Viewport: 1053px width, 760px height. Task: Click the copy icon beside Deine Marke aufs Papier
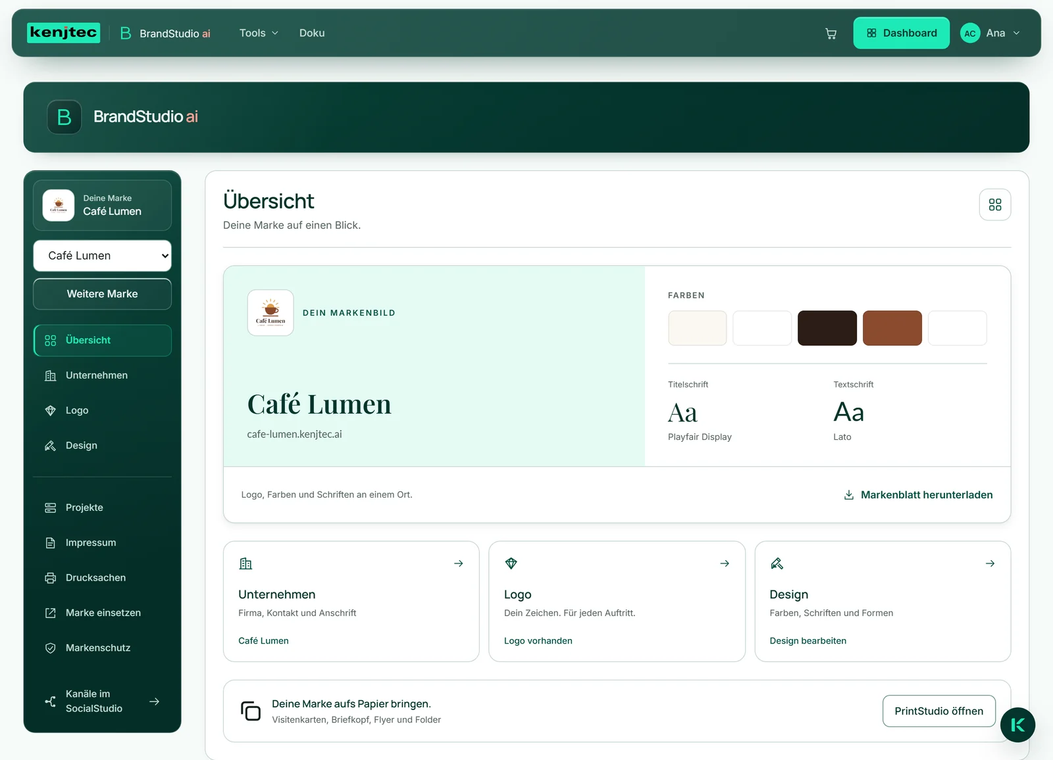tap(251, 711)
